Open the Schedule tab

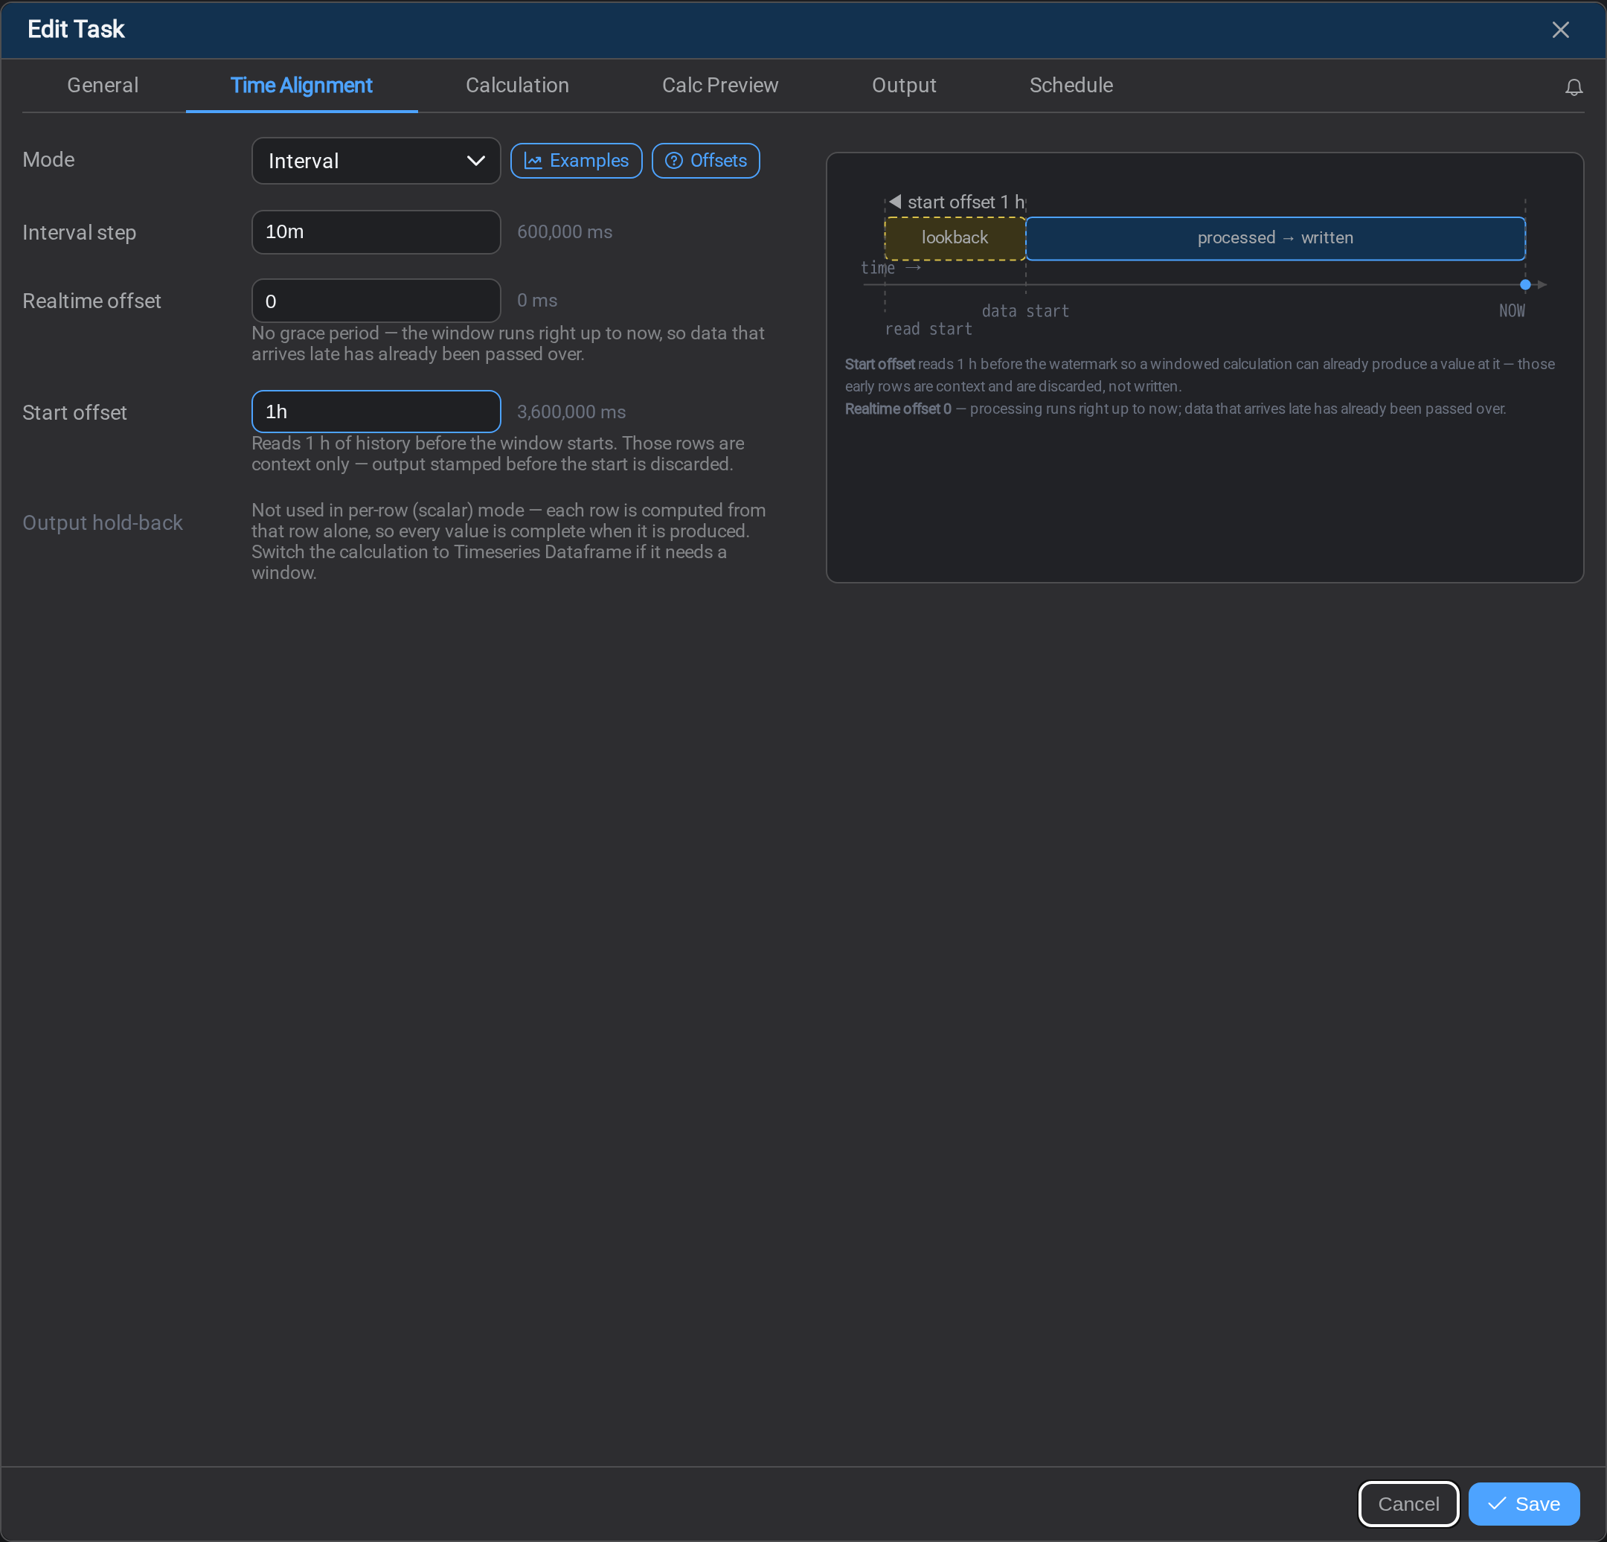(x=1071, y=86)
